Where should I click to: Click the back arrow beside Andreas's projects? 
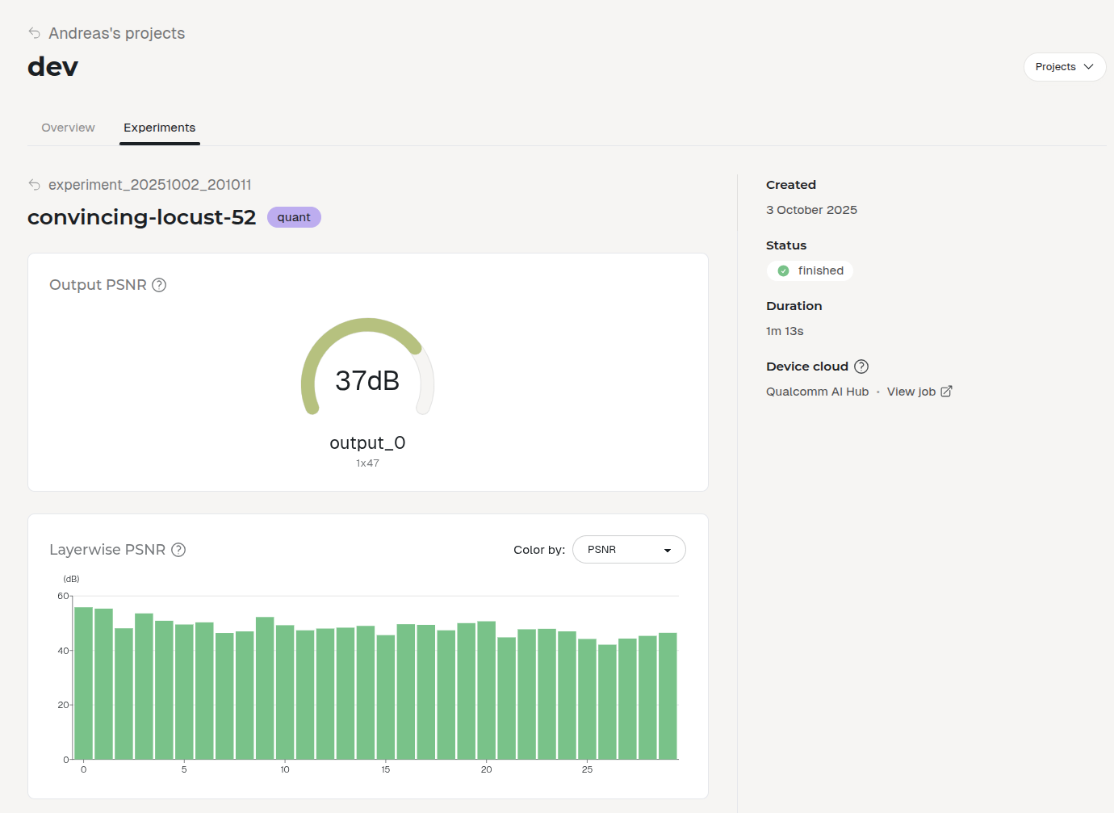(33, 32)
